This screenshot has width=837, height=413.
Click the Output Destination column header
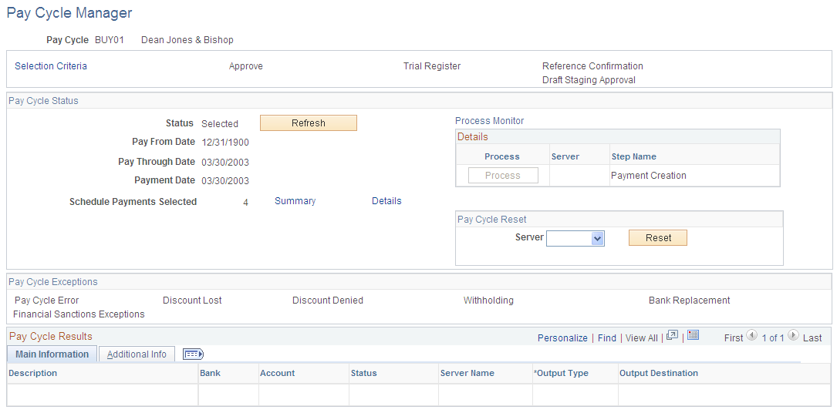coord(659,373)
